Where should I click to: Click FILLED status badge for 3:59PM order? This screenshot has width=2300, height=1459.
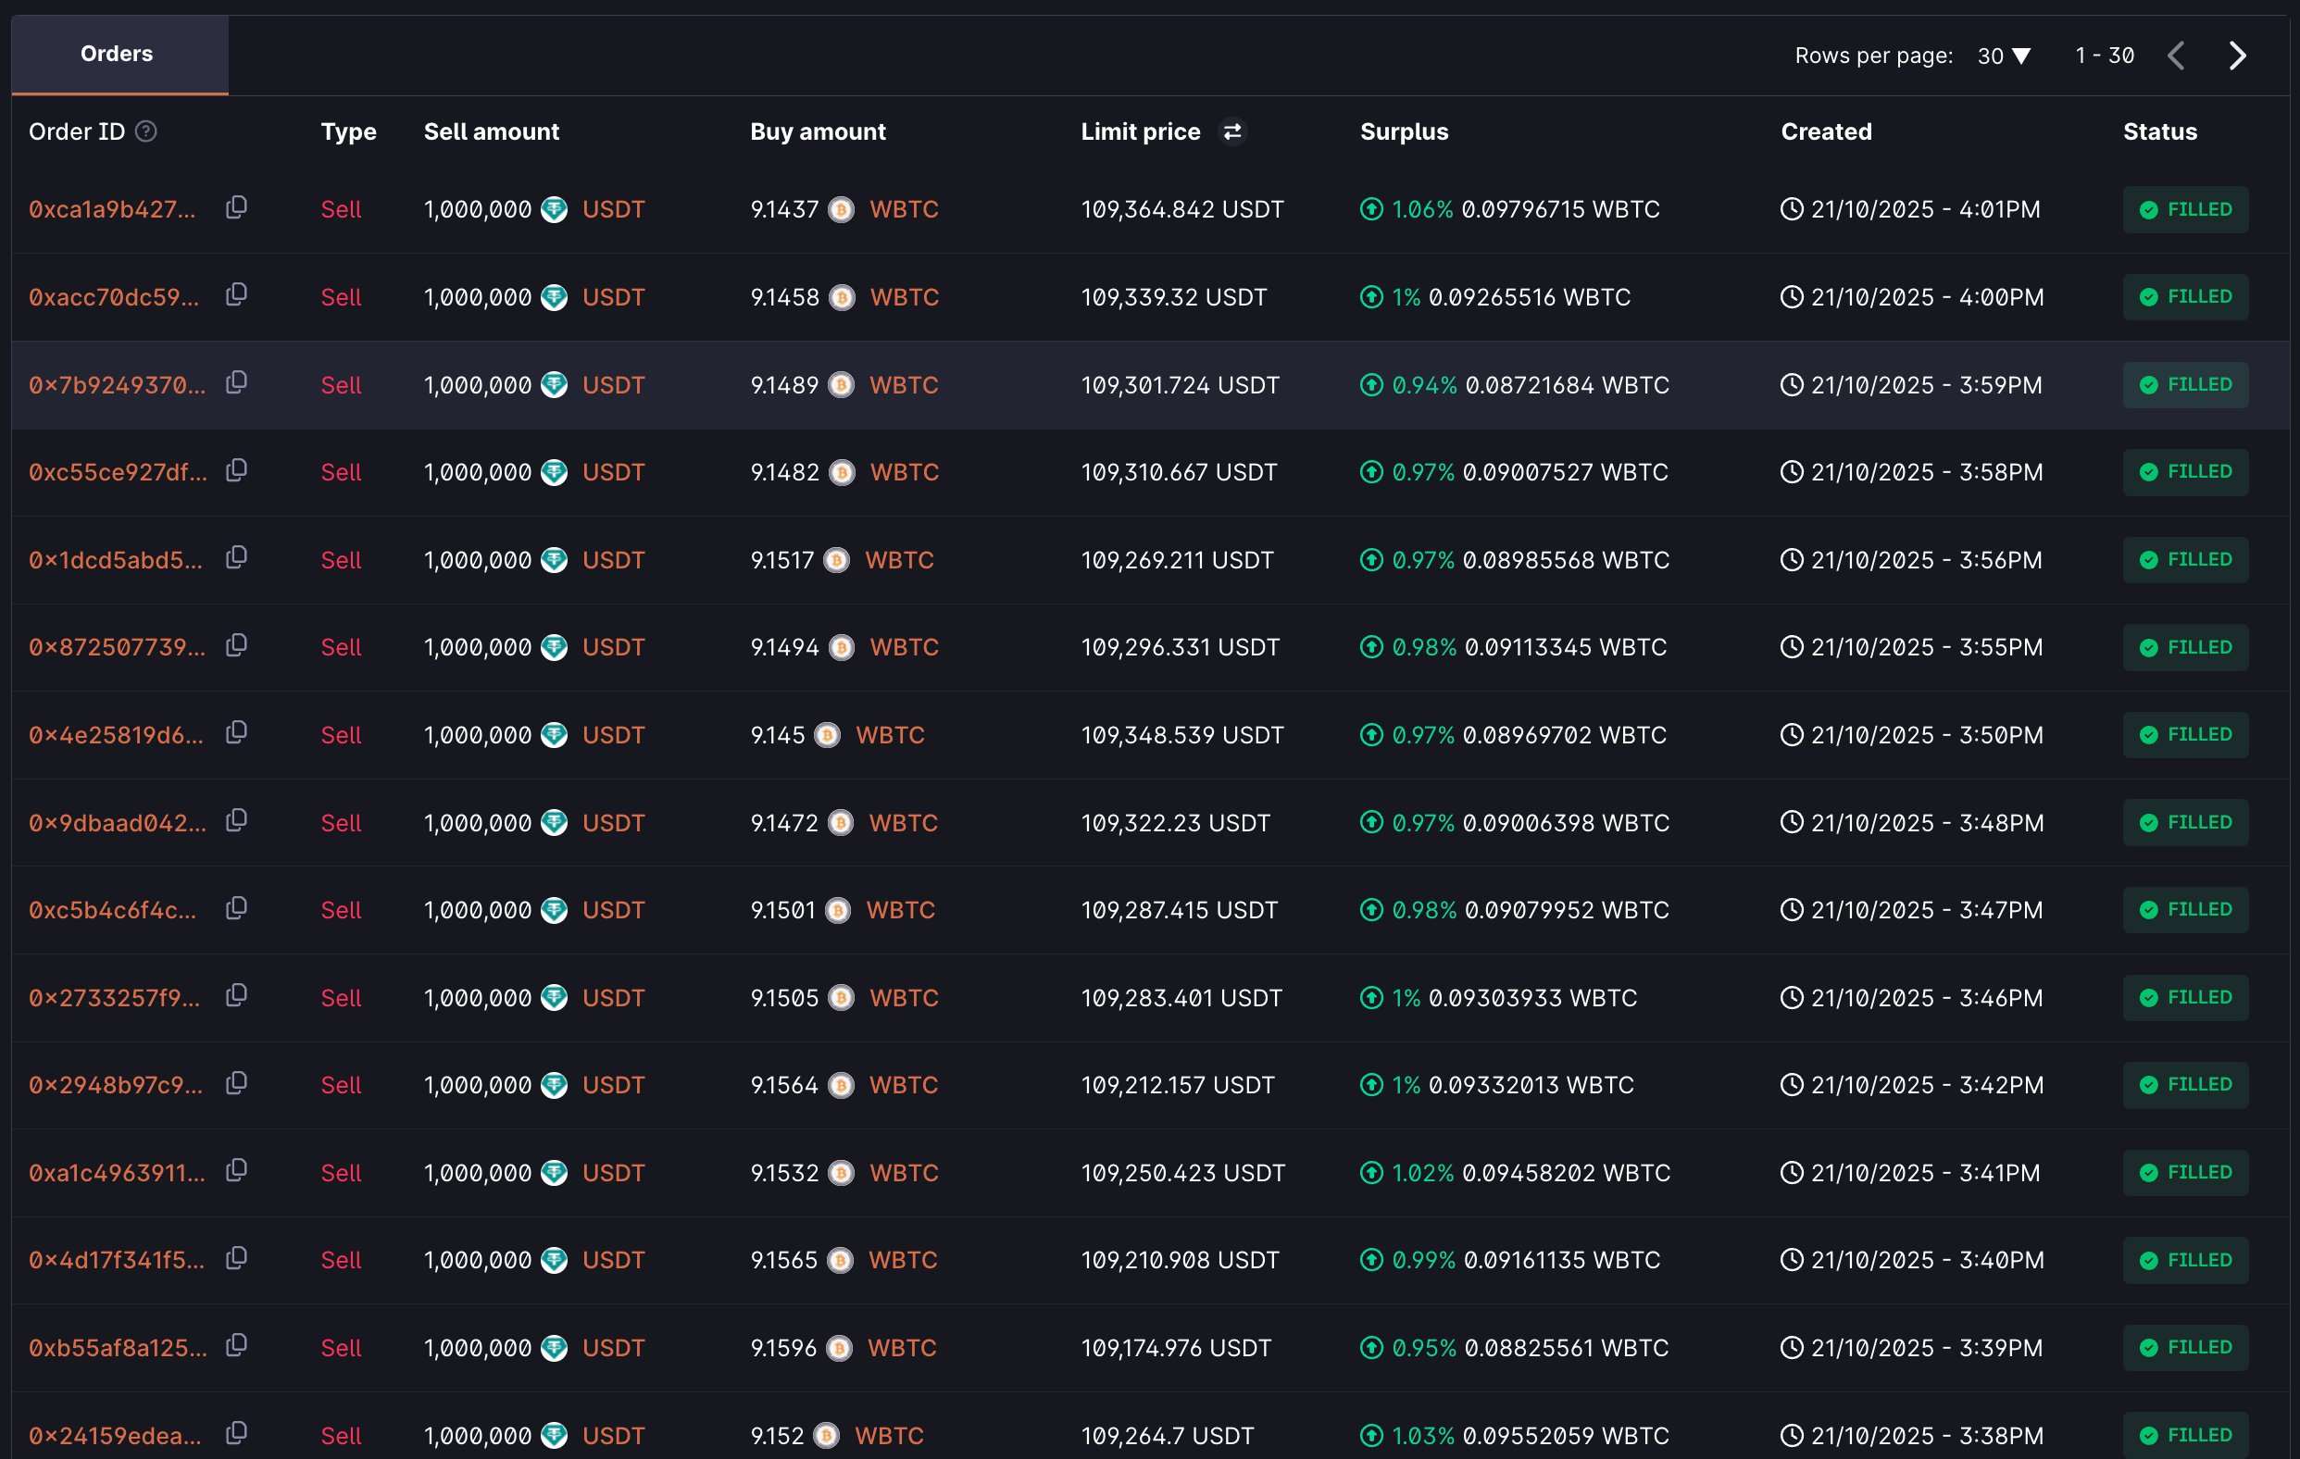coord(2184,385)
